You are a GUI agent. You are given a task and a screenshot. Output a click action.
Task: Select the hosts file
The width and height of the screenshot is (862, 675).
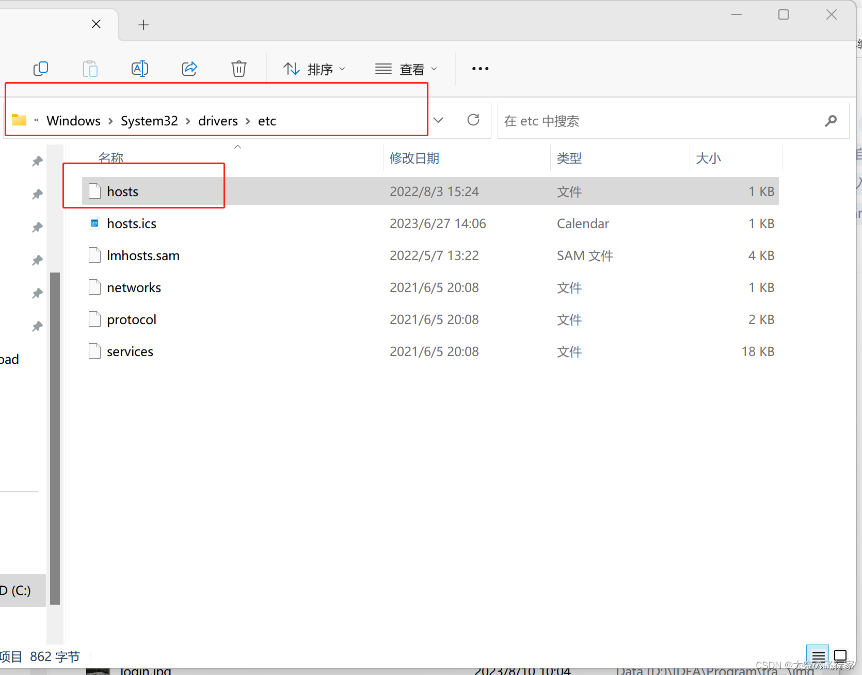[x=430, y=191]
